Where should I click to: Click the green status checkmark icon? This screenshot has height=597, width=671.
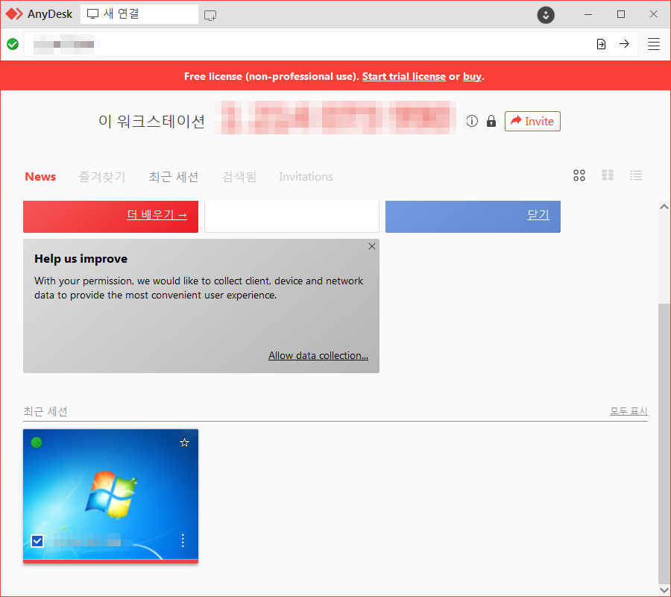tap(13, 44)
